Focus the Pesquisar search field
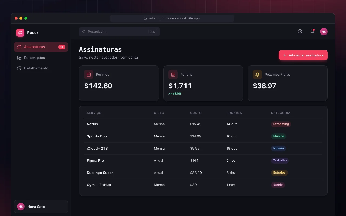The height and width of the screenshot is (216, 346). pyautogui.click(x=119, y=32)
